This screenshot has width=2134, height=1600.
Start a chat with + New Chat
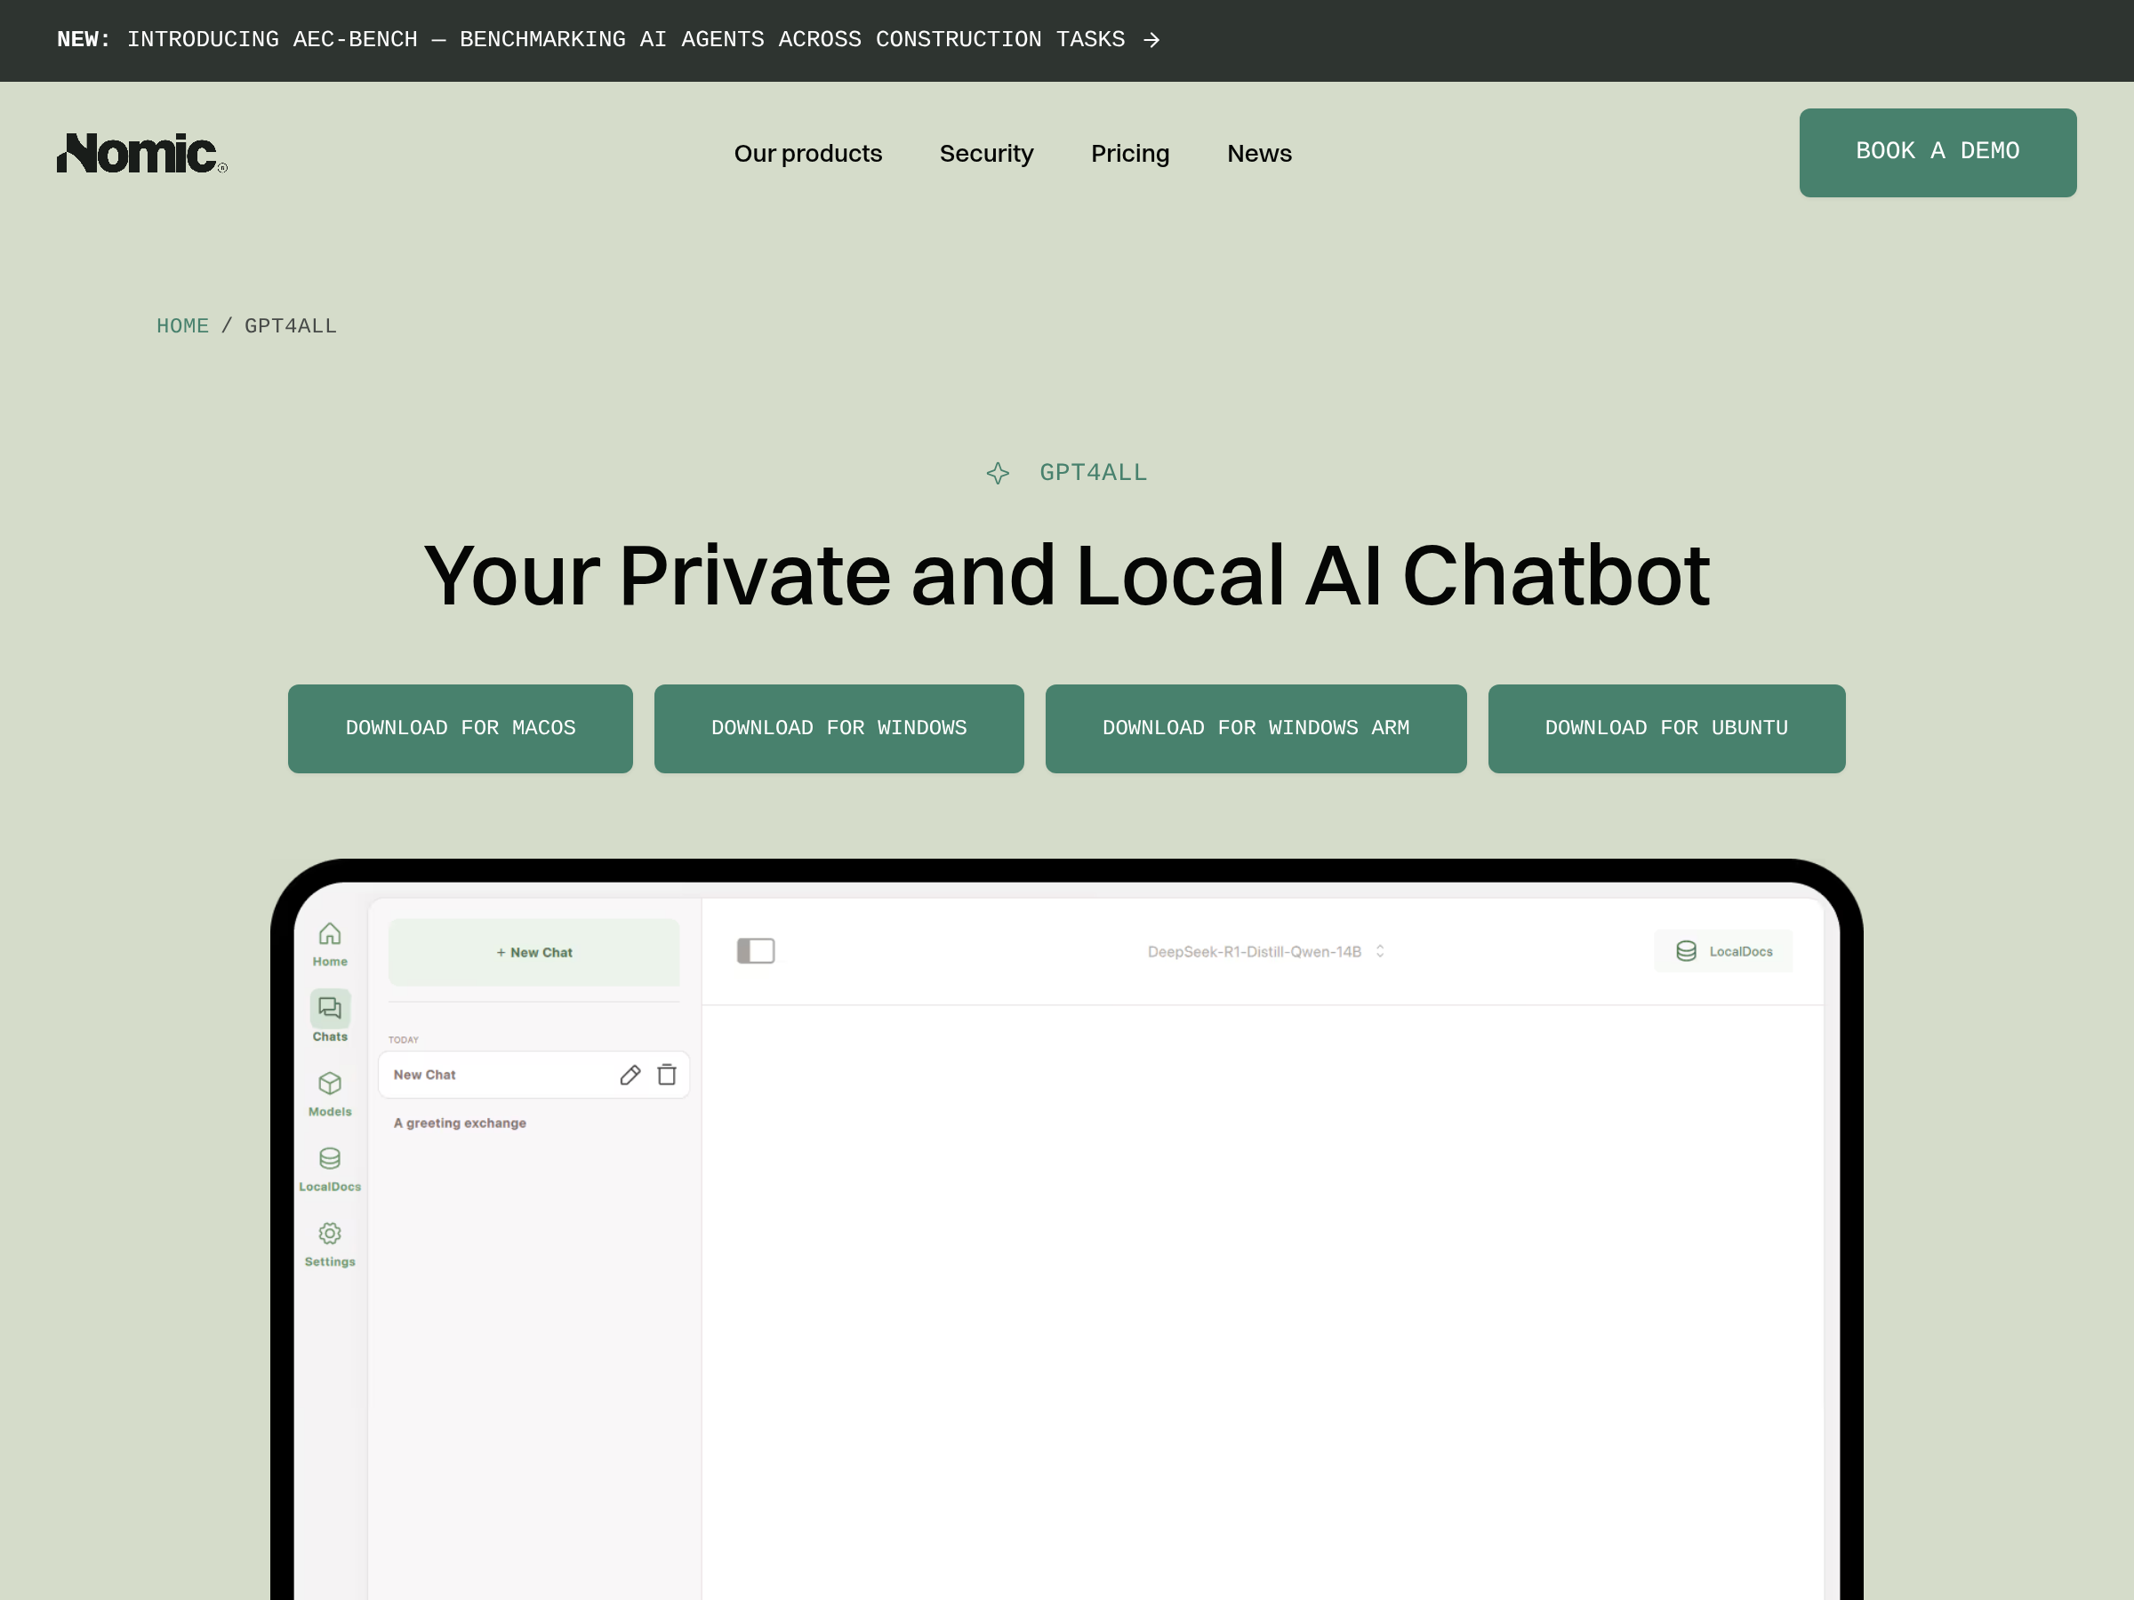click(533, 952)
